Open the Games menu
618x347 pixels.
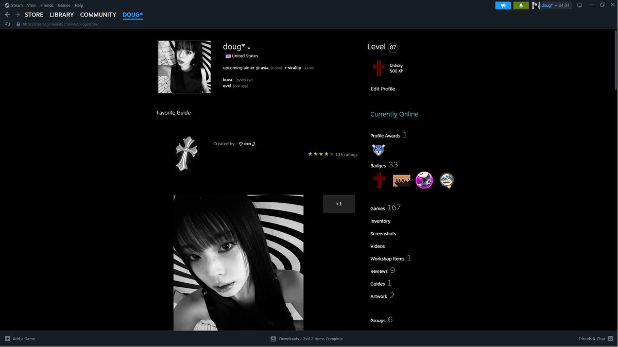[64, 5]
